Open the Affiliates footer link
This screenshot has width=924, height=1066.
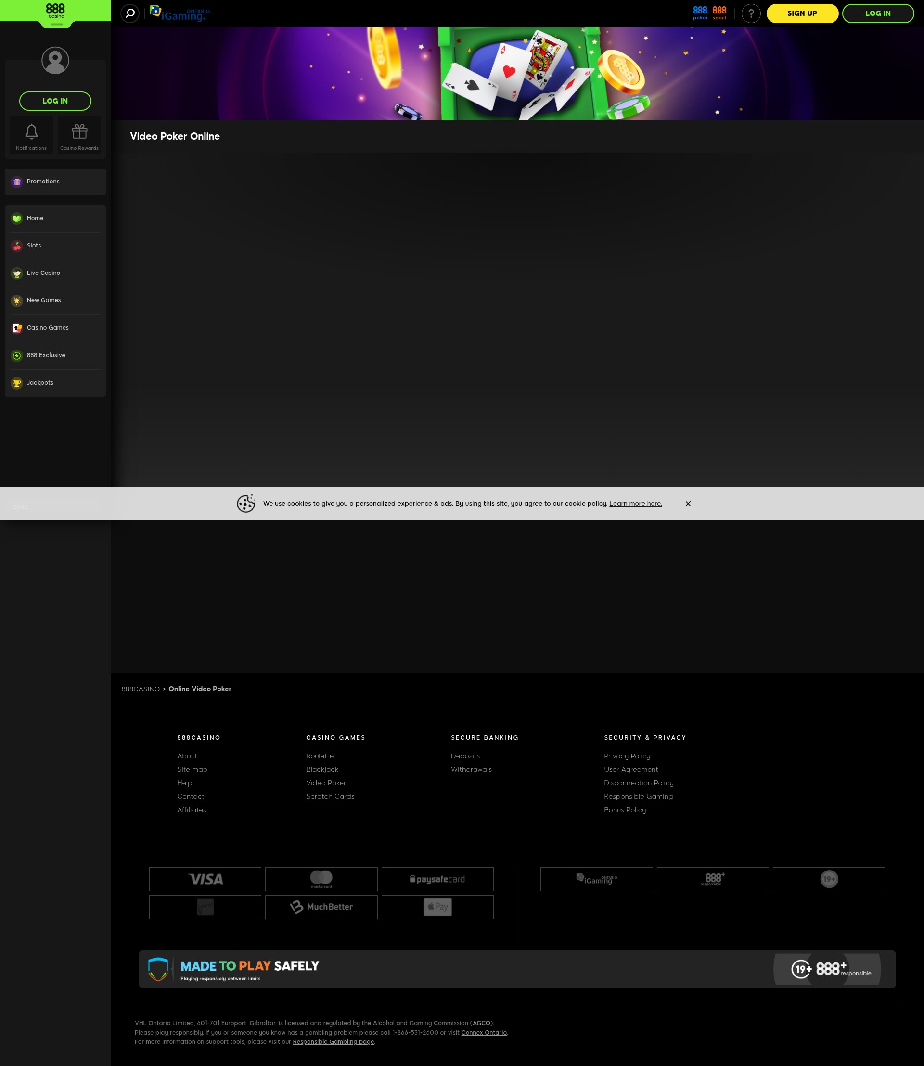coord(192,809)
